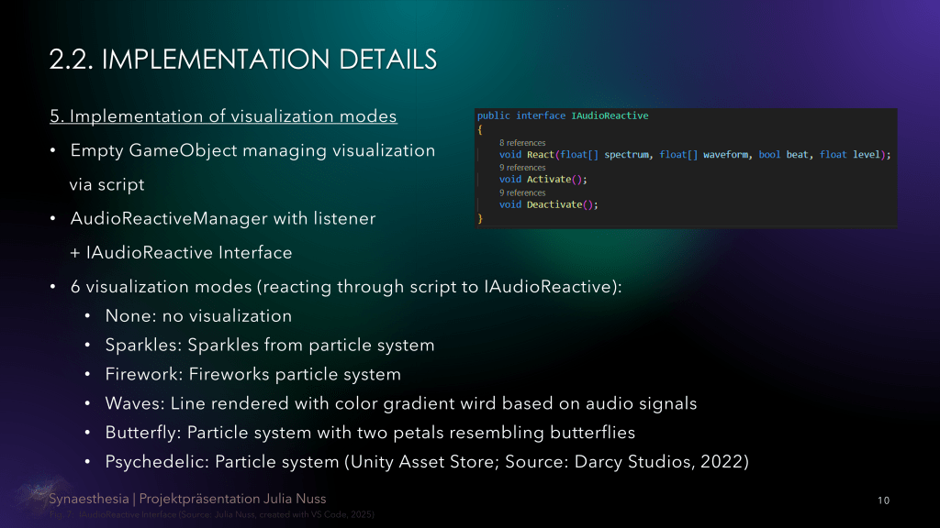Open '9 references' label above Deactivate
The height and width of the screenshot is (528, 940).
(x=521, y=192)
